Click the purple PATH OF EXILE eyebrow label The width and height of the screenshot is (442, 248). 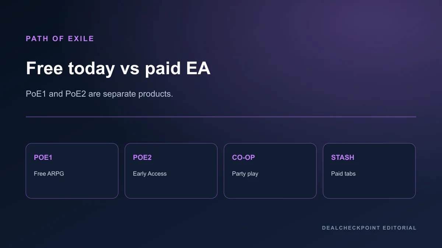[60, 39]
